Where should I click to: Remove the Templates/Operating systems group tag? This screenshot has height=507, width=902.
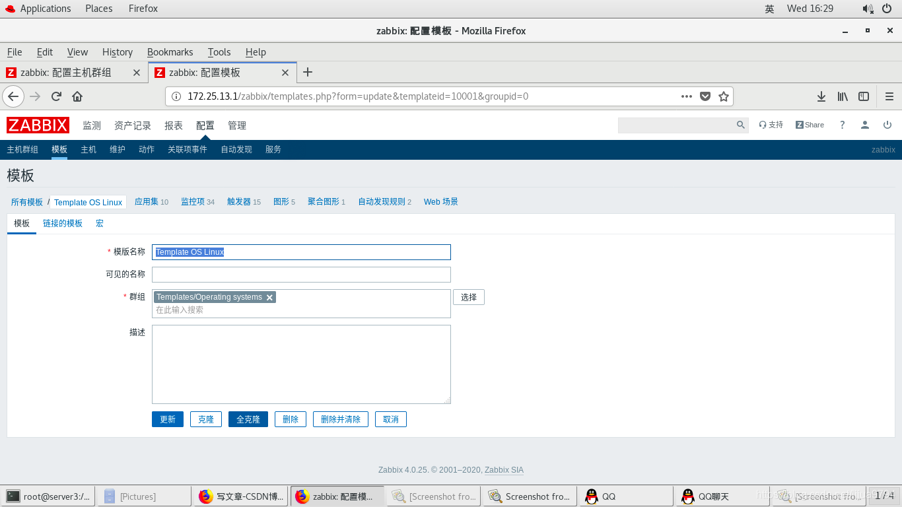tap(269, 298)
